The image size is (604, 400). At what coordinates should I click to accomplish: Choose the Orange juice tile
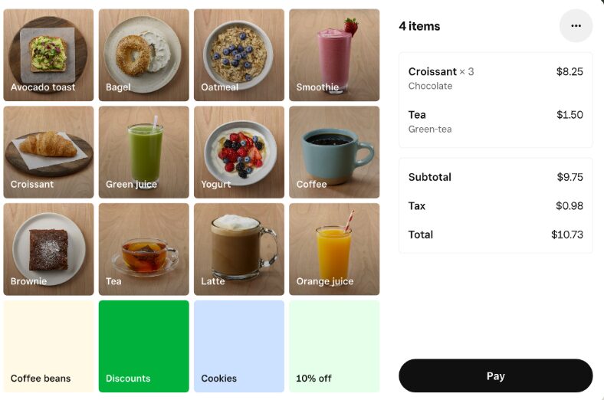tap(334, 249)
